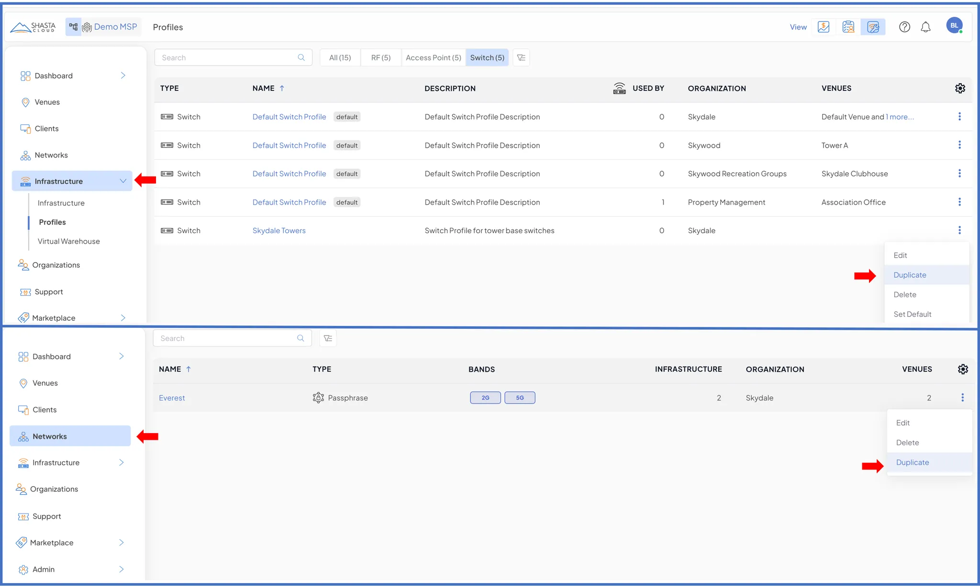Open the help question mark icon

(904, 27)
